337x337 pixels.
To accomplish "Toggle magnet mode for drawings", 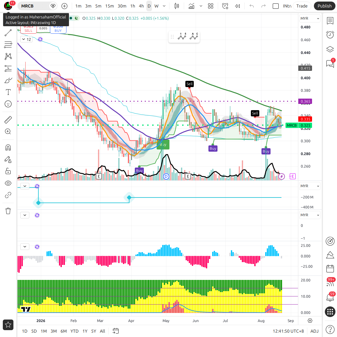I will (x=8, y=148).
